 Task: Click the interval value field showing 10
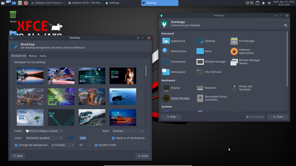click(83, 145)
